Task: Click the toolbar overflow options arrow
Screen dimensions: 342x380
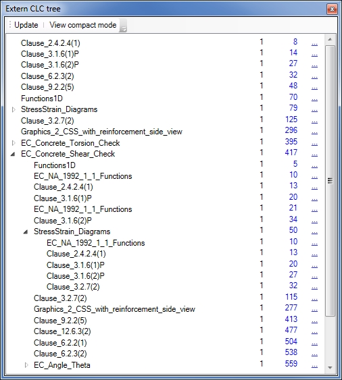Action: [x=124, y=26]
